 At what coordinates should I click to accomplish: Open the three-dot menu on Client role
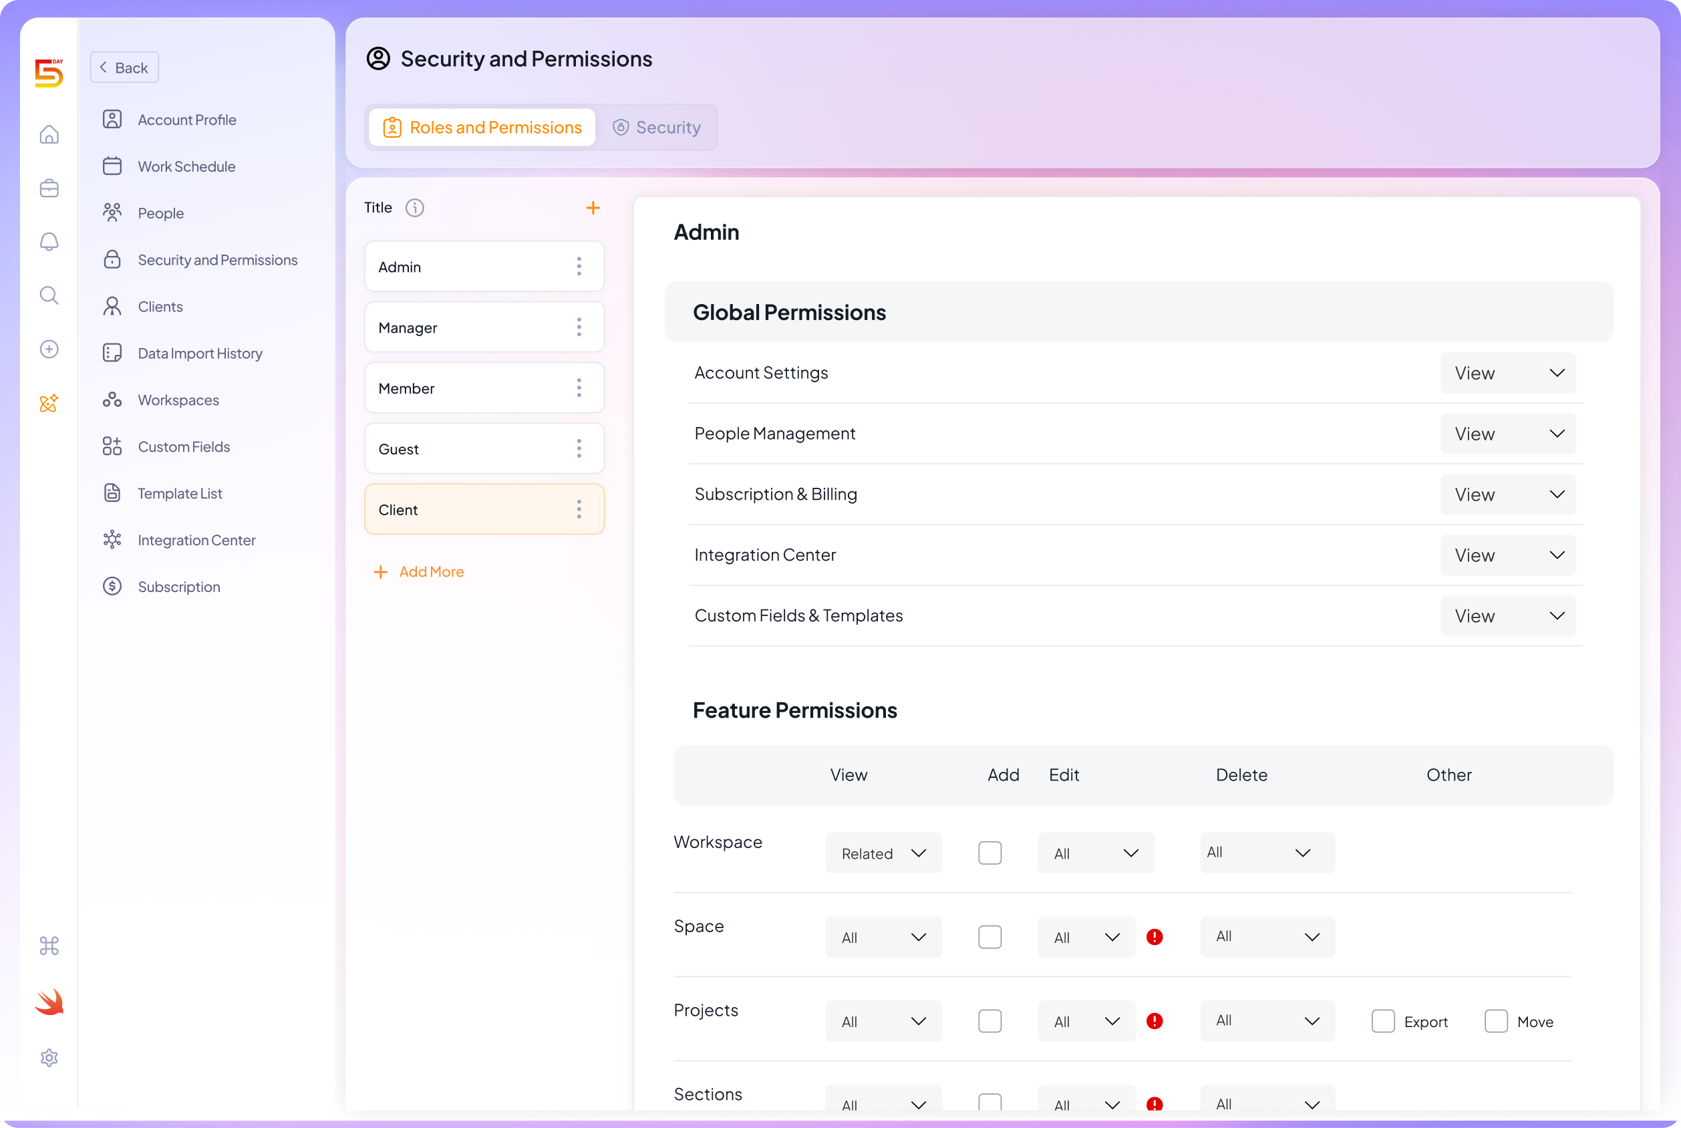coord(579,509)
